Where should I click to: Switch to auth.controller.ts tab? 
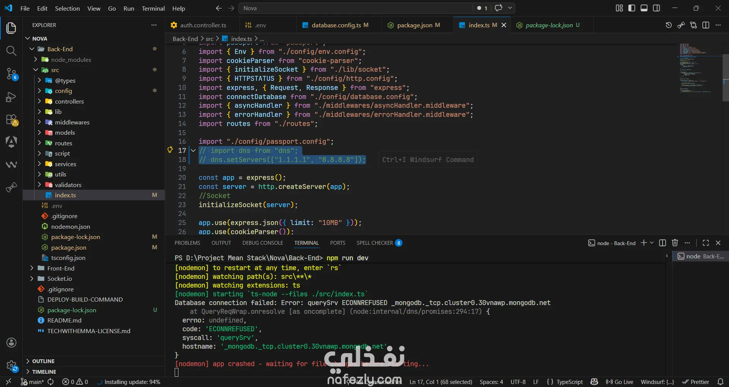tap(203, 25)
